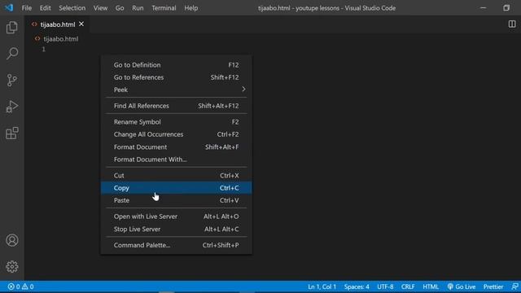Open the View menu

coord(100,7)
